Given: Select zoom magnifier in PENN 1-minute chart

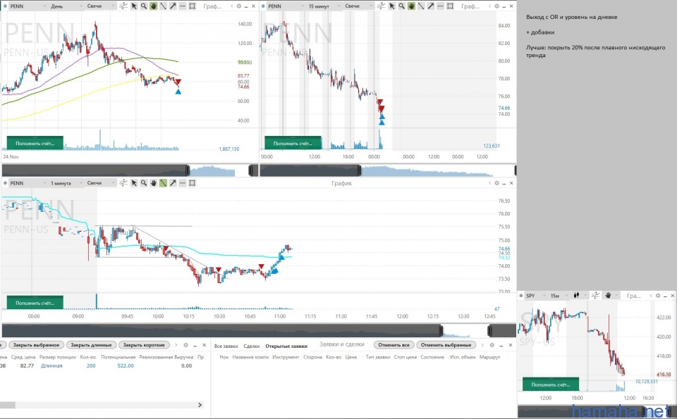Looking at the screenshot, I should (x=144, y=183).
